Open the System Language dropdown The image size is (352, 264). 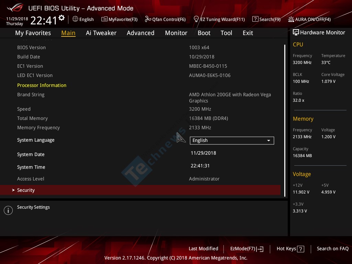coord(232,141)
